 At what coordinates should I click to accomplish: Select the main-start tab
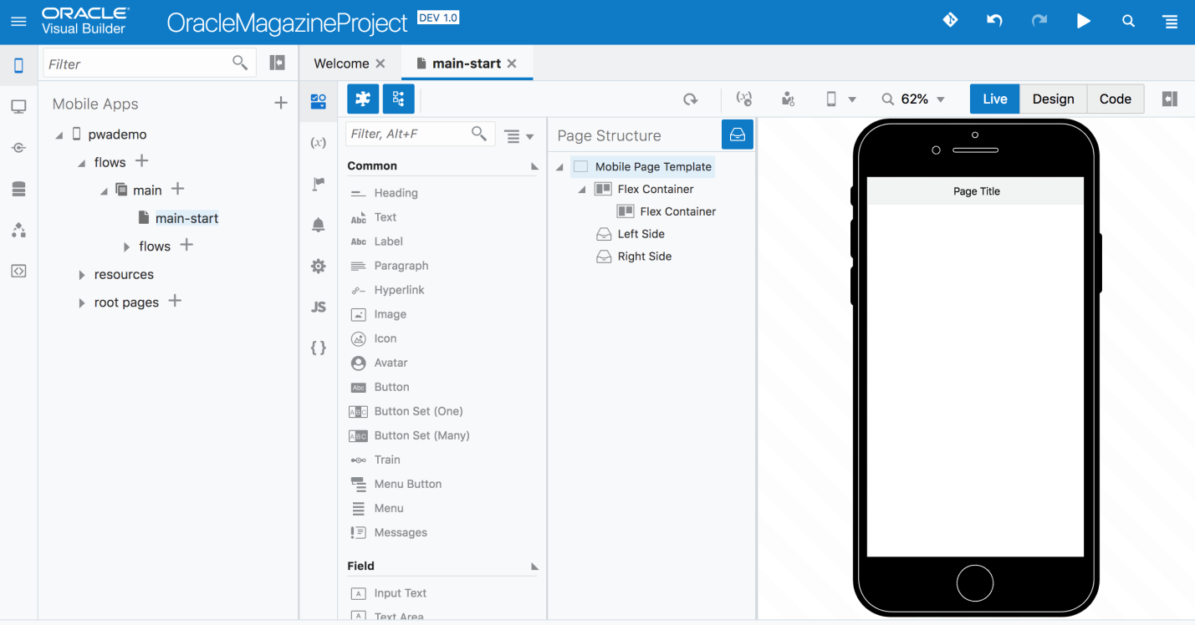tap(467, 64)
